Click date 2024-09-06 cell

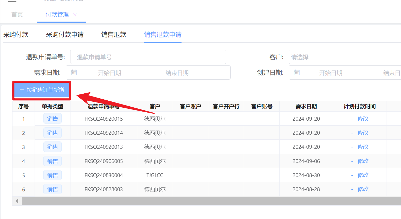coord(306,161)
